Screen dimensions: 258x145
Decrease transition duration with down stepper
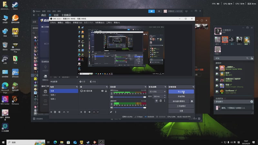tap(165, 97)
